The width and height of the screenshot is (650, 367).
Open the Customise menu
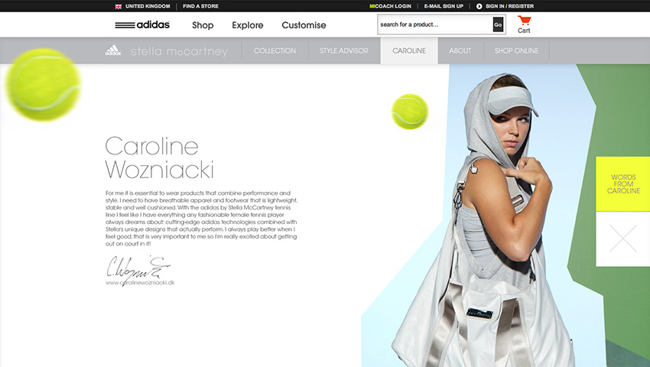click(x=304, y=25)
